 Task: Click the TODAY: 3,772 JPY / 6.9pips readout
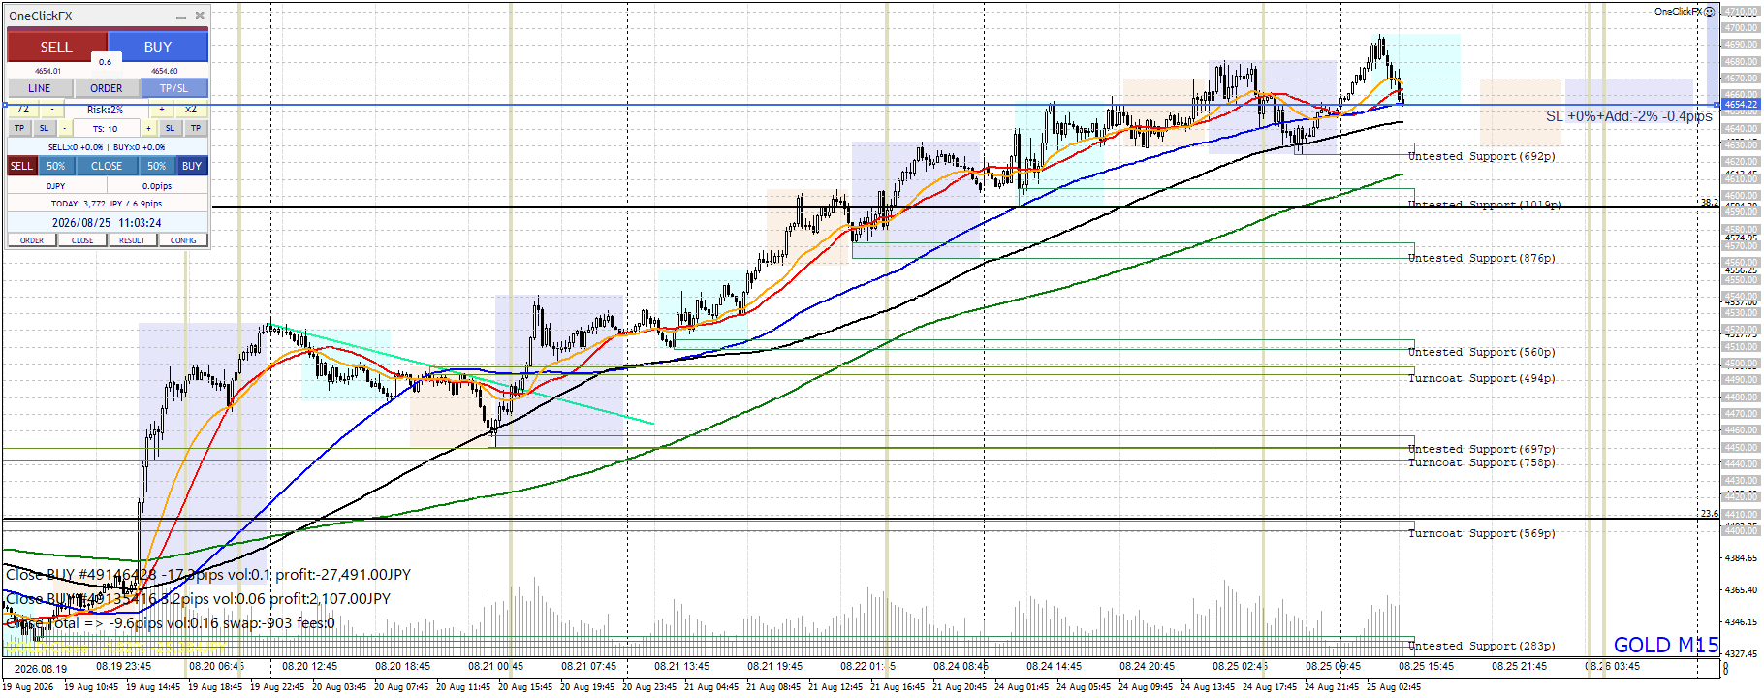pyautogui.click(x=107, y=204)
